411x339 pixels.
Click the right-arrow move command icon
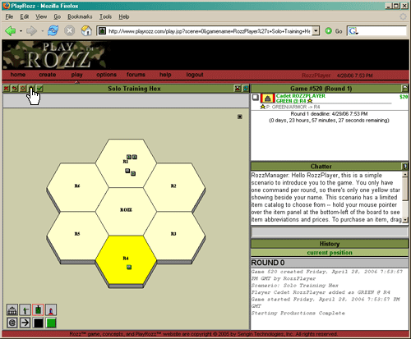click(25, 323)
